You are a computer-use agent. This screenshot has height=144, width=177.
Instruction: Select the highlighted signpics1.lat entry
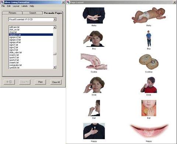tap(31, 35)
